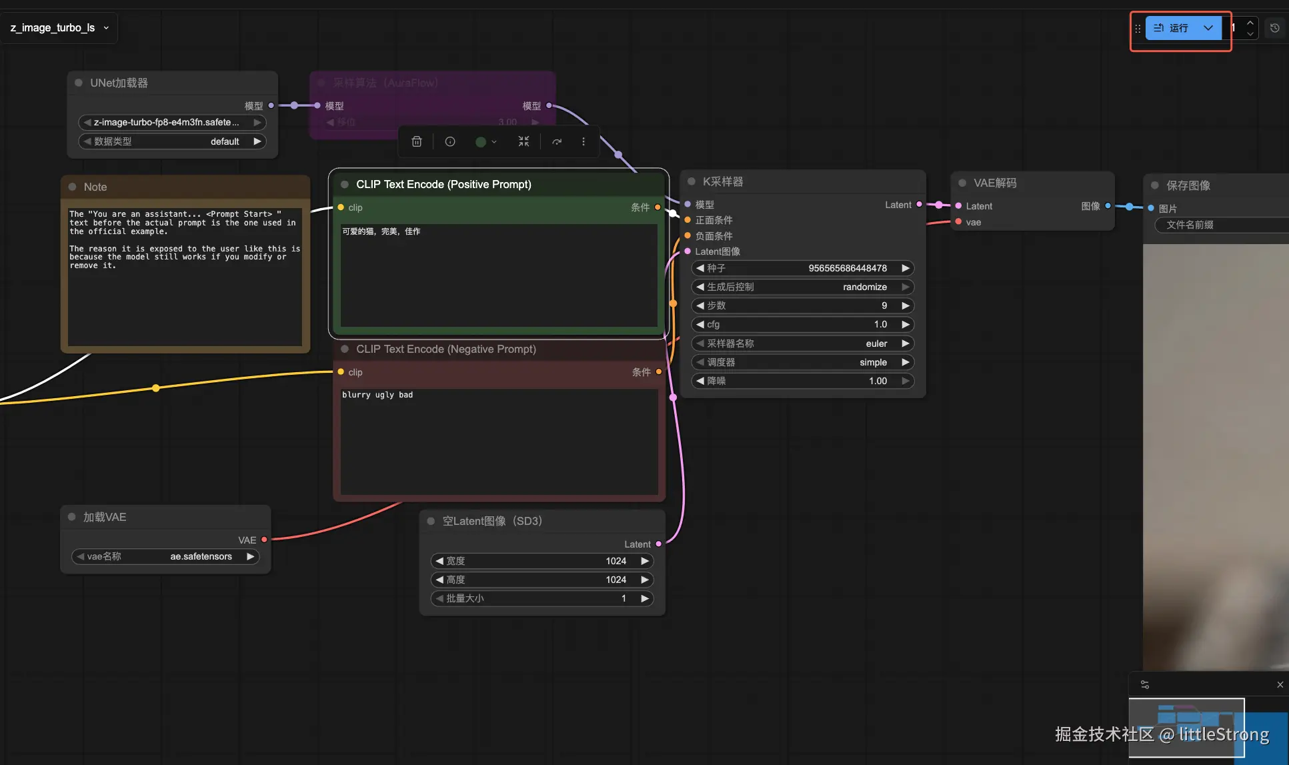
Task: Expand the run button dropdown arrow
Action: coord(1208,28)
